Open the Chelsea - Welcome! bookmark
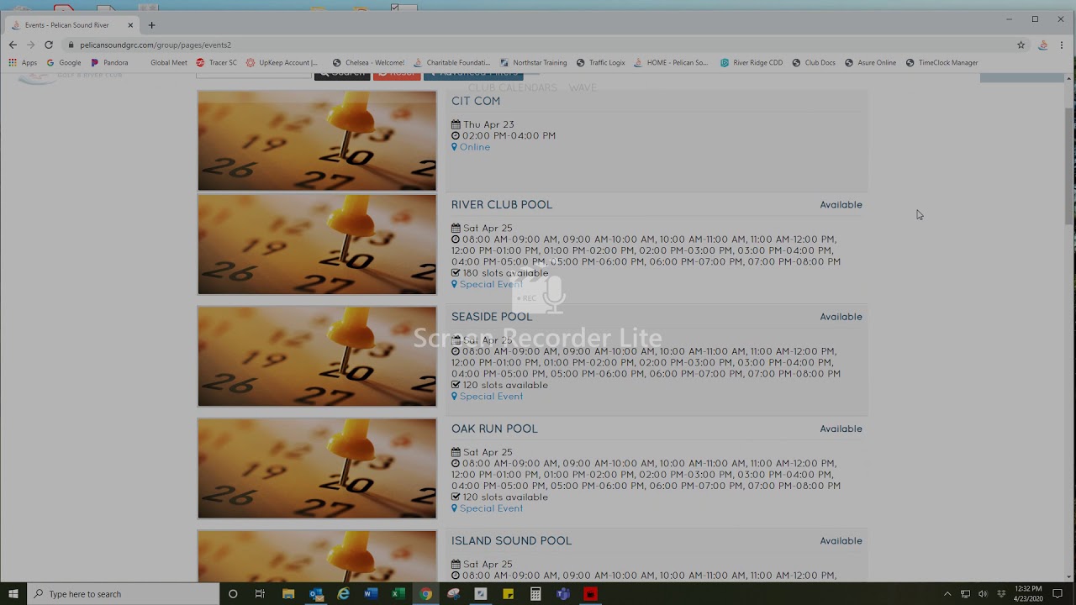1076x605 pixels. [368, 62]
